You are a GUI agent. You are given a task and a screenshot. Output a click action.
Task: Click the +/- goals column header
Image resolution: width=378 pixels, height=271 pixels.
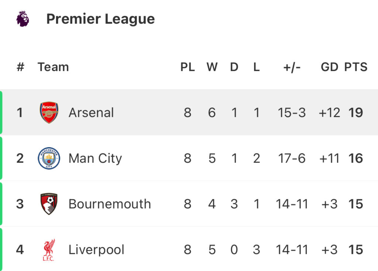(x=292, y=67)
